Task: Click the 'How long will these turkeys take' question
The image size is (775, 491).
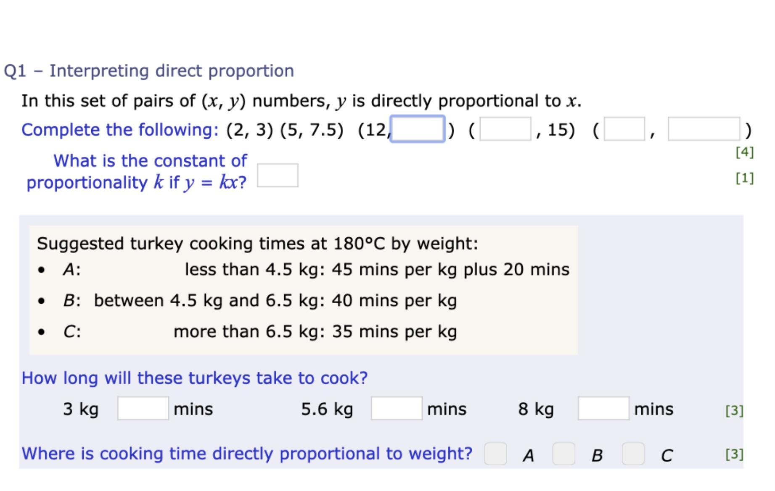Action: pos(194,378)
